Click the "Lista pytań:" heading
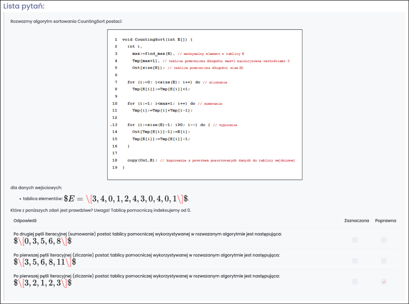Image resolution: width=409 pixels, height=304 pixels. pyautogui.click(x=24, y=6)
